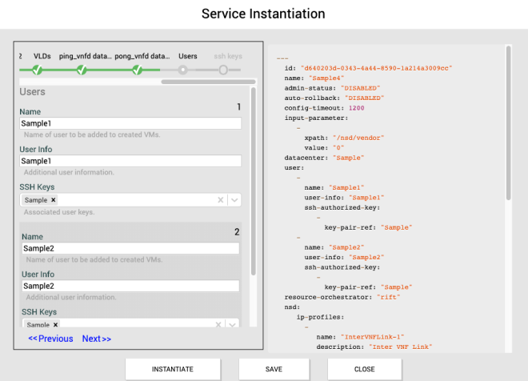Expand first user's SSH Keys dropdown
The width and height of the screenshot is (528, 381).
[234, 200]
